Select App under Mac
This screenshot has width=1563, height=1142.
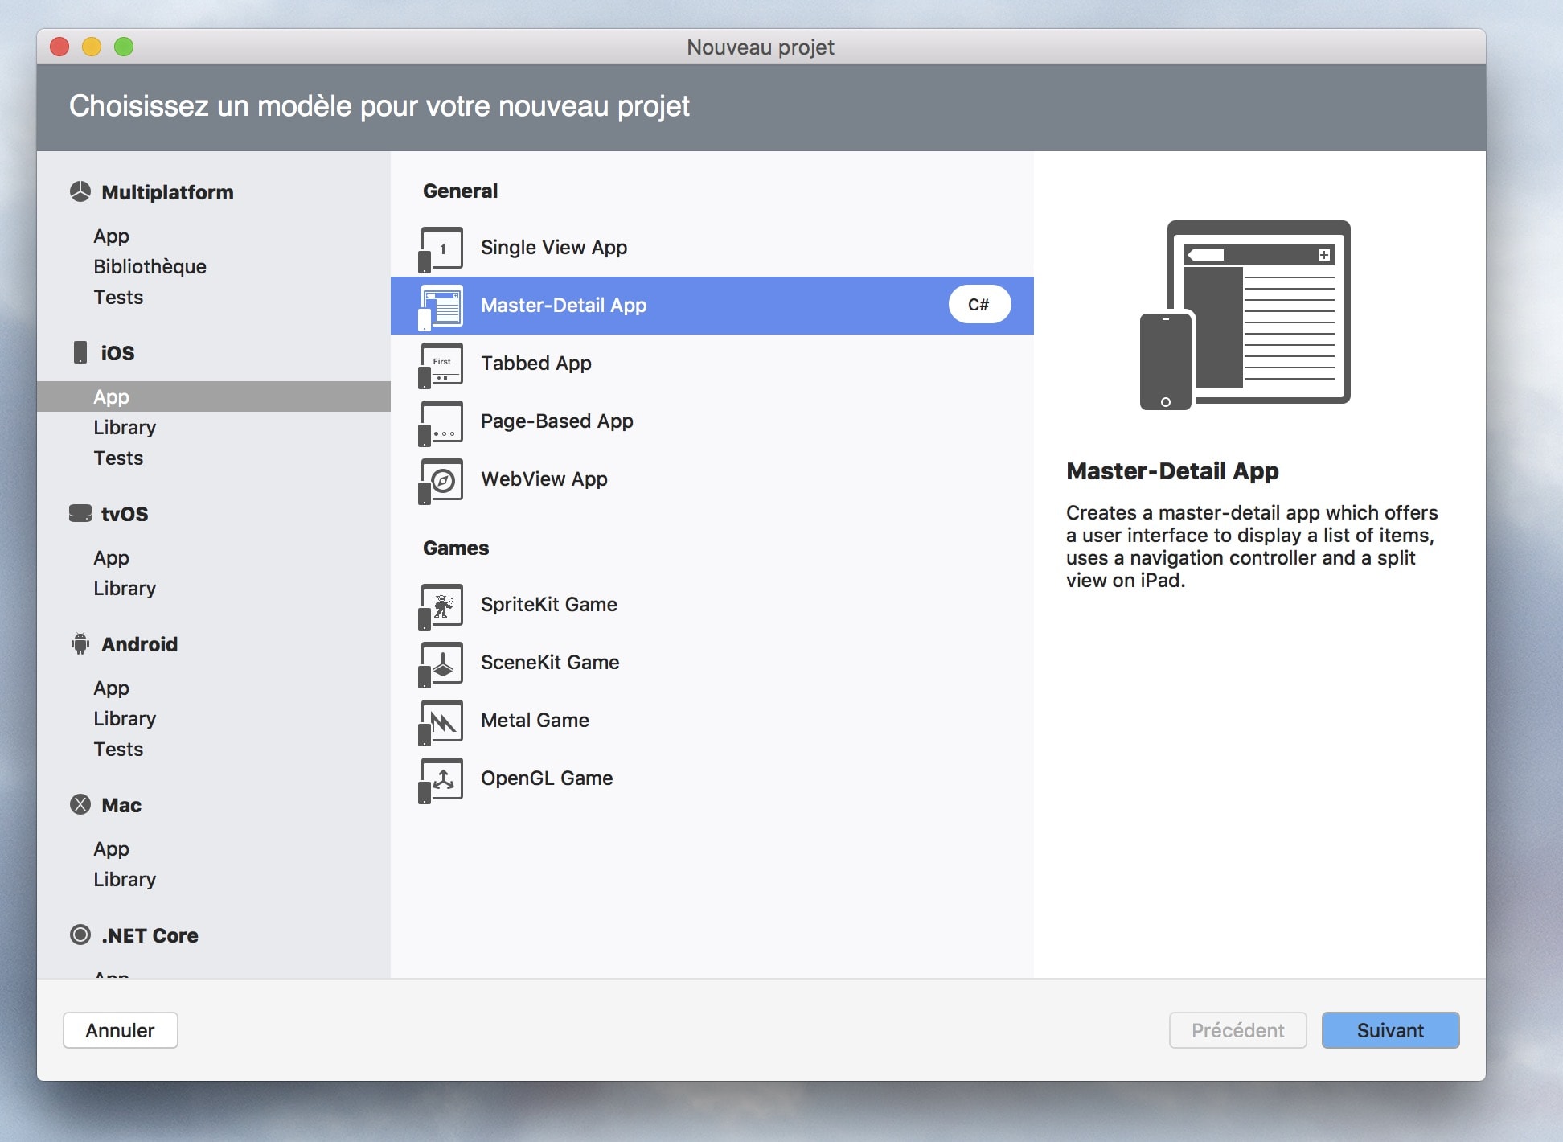click(x=111, y=848)
